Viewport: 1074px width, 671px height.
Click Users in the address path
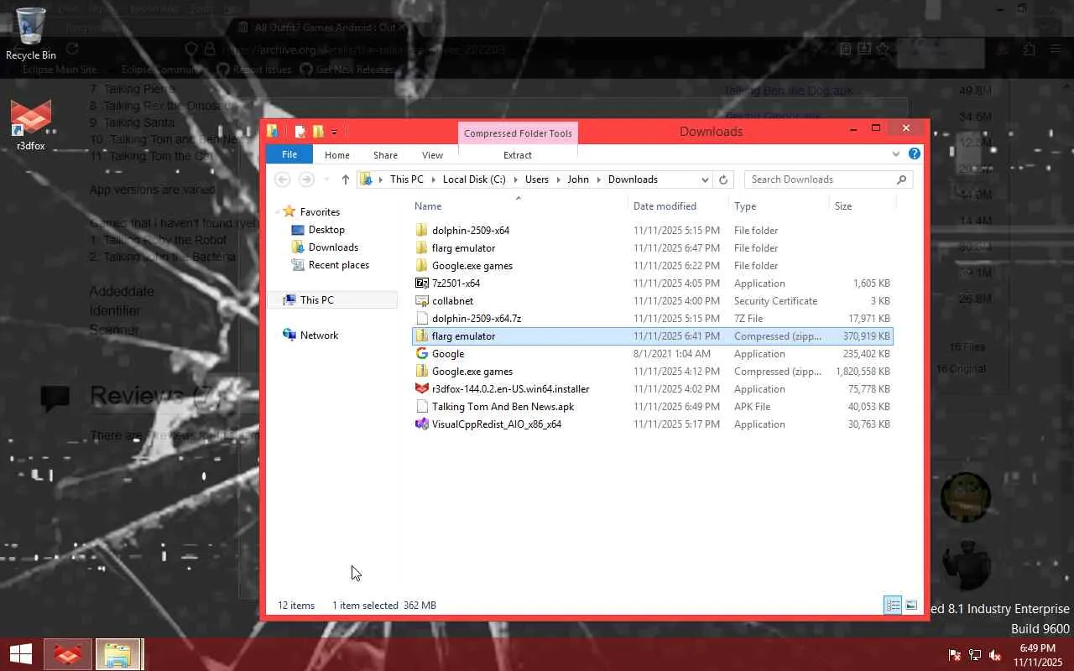(537, 179)
